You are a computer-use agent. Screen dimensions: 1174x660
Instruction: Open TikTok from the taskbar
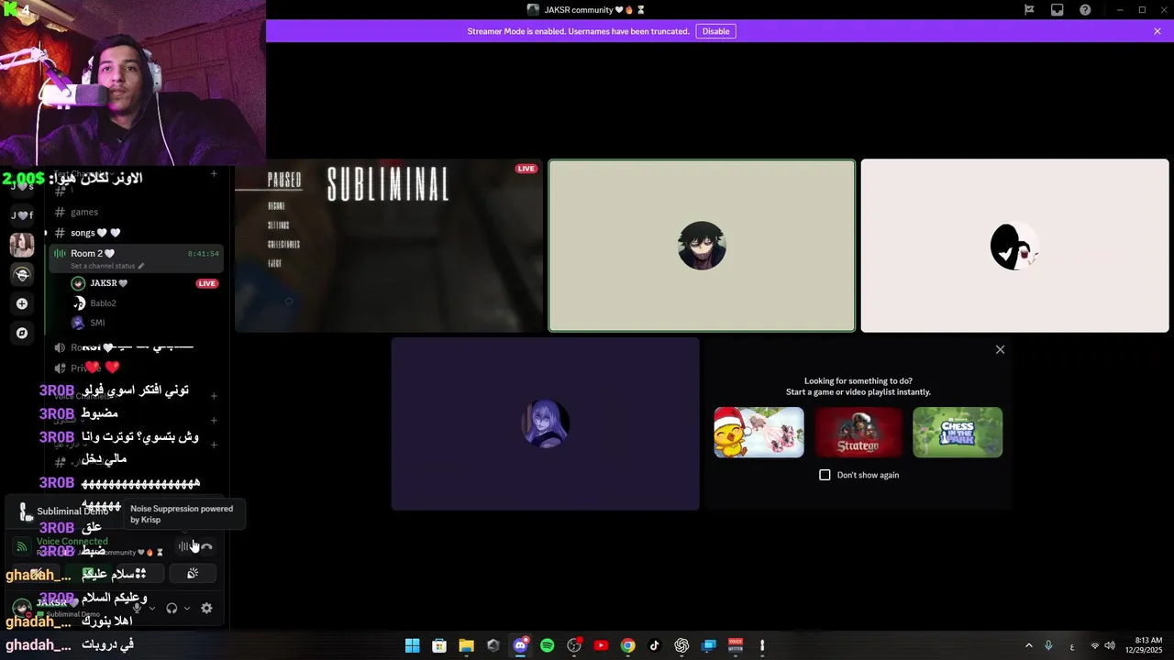(x=655, y=645)
